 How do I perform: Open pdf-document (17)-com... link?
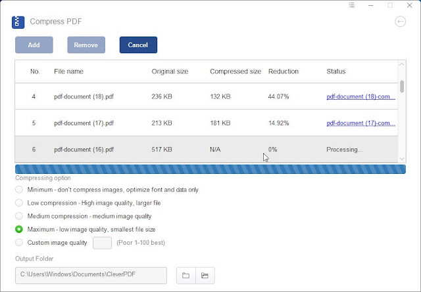[361, 123]
